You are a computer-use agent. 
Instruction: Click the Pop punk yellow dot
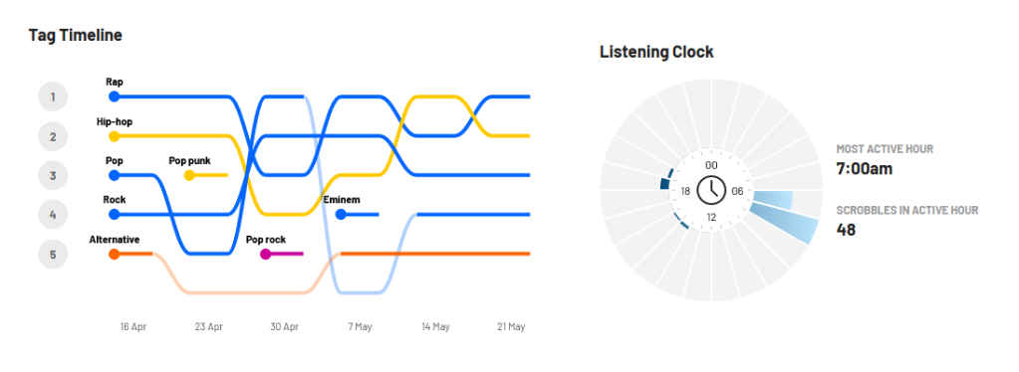tap(189, 175)
